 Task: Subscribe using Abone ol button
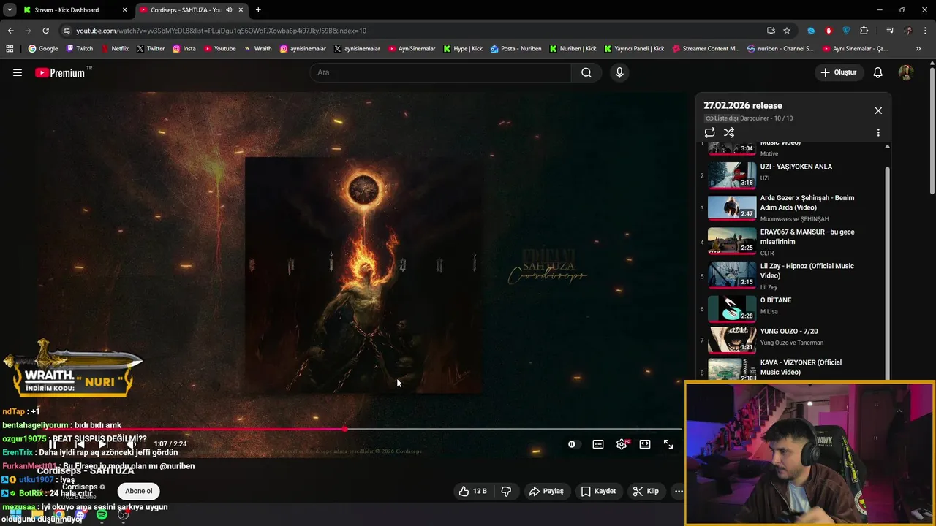pyautogui.click(x=138, y=491)
